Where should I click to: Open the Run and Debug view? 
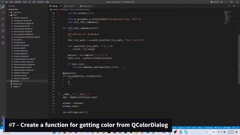click(x=3, y=25)
